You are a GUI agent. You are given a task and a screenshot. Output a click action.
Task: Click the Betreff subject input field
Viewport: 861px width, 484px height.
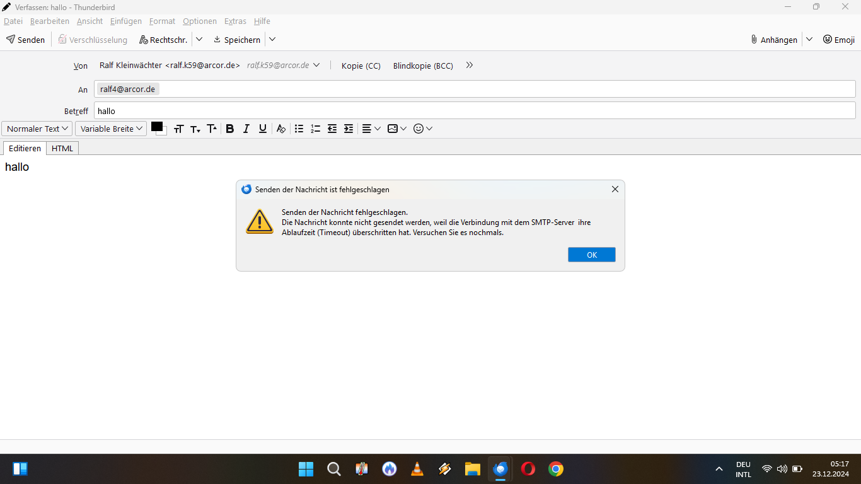tap(474, 111)
